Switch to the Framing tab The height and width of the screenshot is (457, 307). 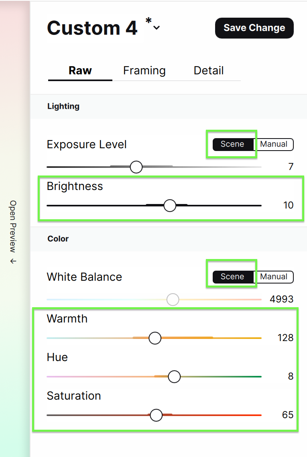(144, 70)
